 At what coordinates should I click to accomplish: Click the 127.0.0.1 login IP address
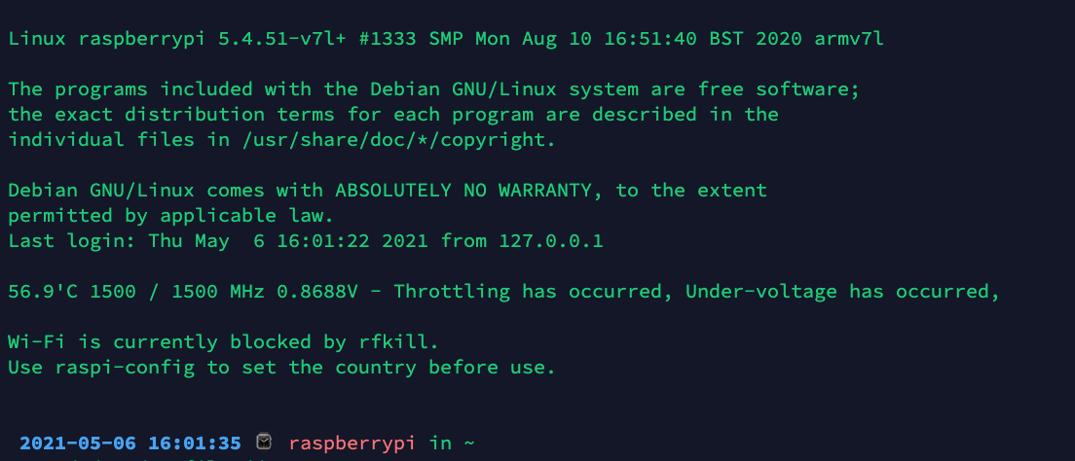551,240
